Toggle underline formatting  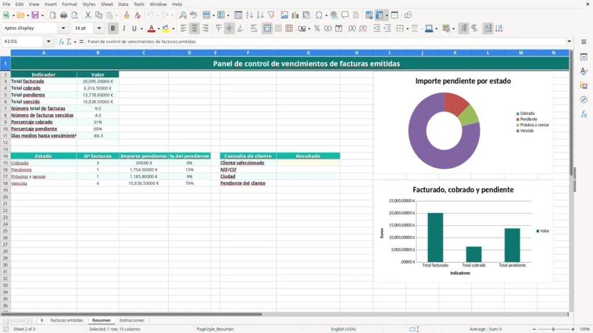pos(134,28)
